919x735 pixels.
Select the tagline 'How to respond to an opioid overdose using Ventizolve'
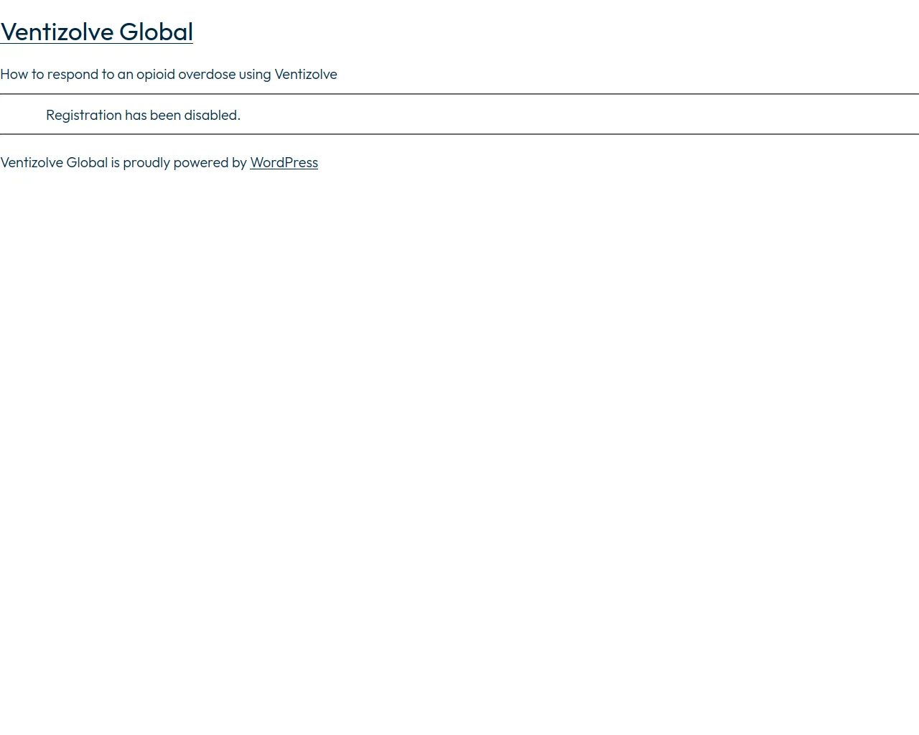pos(169,74)
